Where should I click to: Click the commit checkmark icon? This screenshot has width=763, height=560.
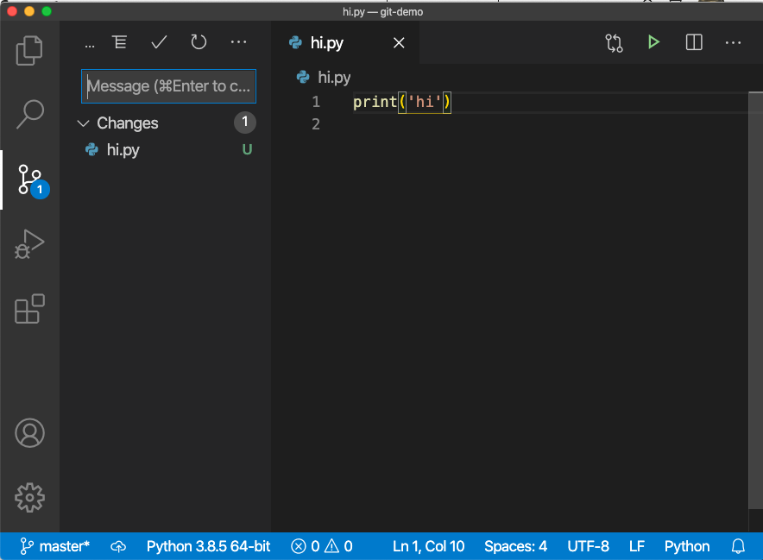coord(159,42)
